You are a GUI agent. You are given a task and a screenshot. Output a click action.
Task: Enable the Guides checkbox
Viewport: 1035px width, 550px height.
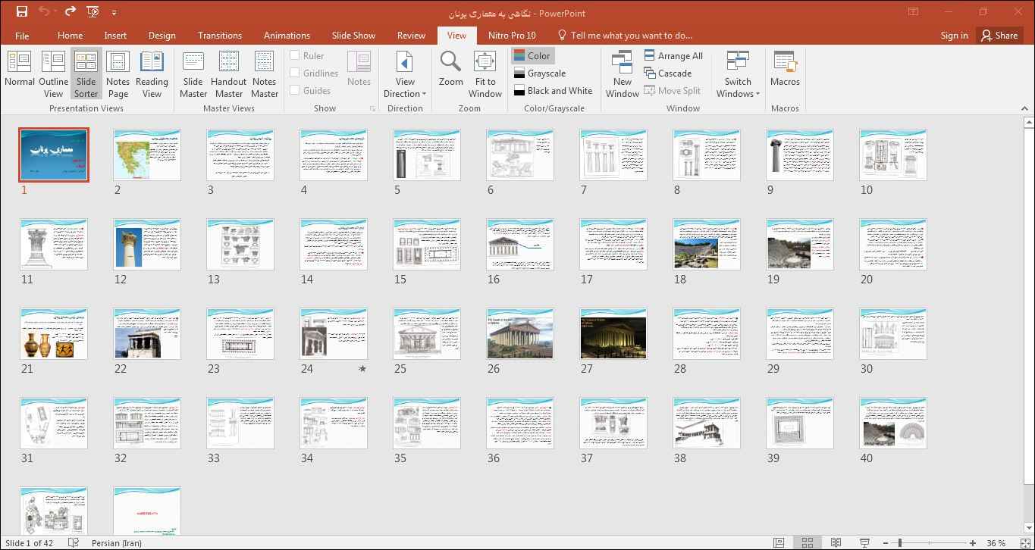click(x=295, y=90)
